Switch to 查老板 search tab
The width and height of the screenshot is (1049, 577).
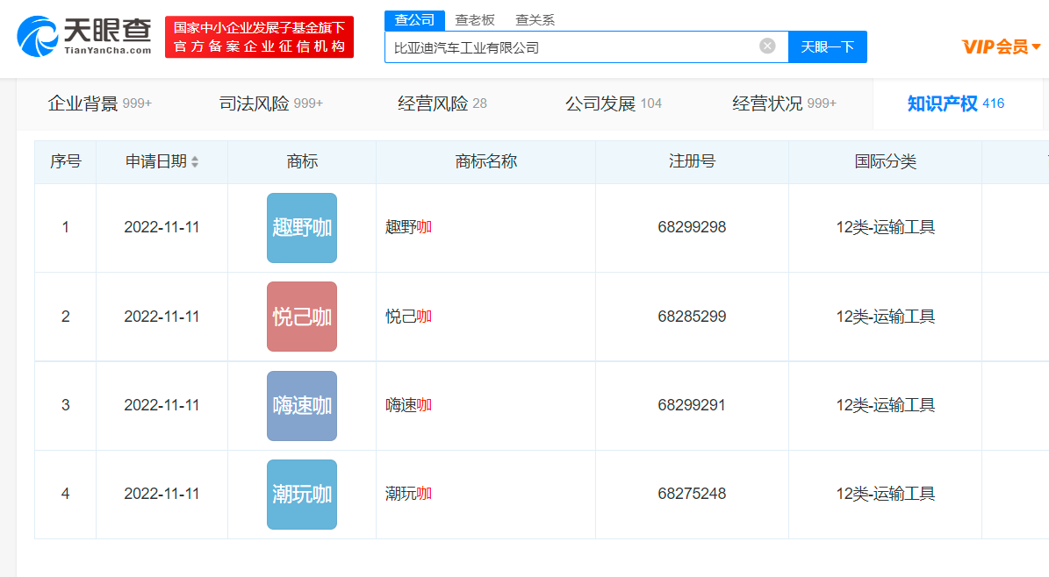coord(475,19)
